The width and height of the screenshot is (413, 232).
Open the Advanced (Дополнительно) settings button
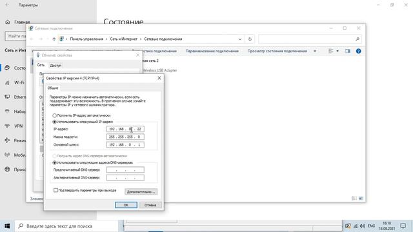[141, 192]
